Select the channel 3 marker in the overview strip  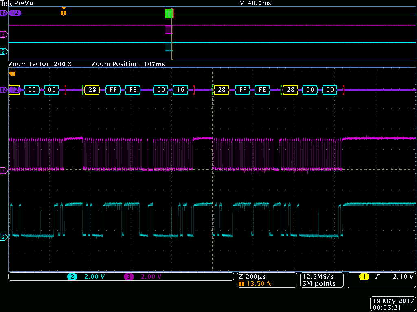[x=3, y=34]
